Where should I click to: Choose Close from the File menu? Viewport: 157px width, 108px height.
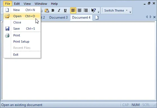22,22
